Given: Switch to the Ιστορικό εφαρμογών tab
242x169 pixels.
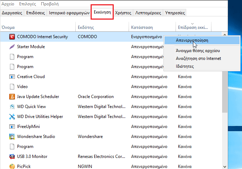Looking at the screenshot, I should click(x=69, y=13).
